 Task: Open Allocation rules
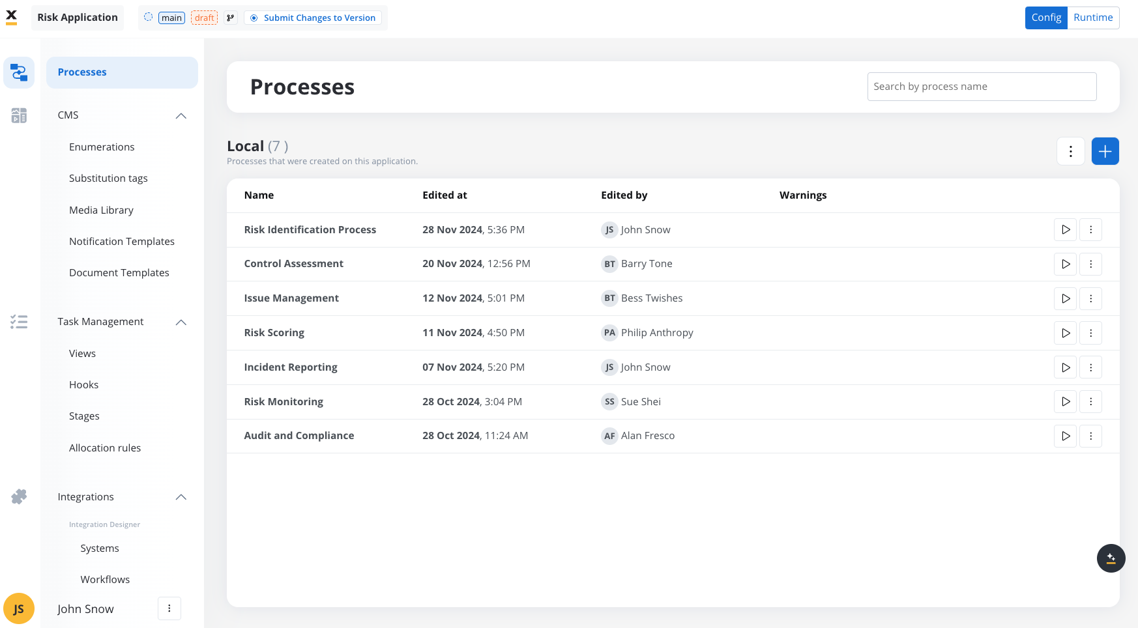(105, 448)
